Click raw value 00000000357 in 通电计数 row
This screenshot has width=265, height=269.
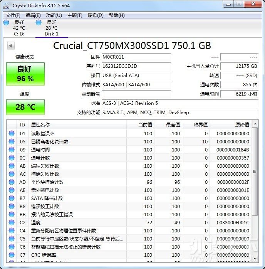coord(233,158)
